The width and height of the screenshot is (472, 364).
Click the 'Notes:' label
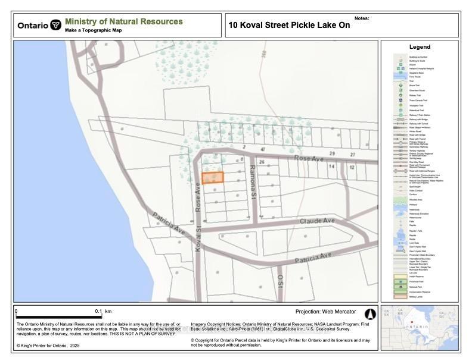coord(362,18)
